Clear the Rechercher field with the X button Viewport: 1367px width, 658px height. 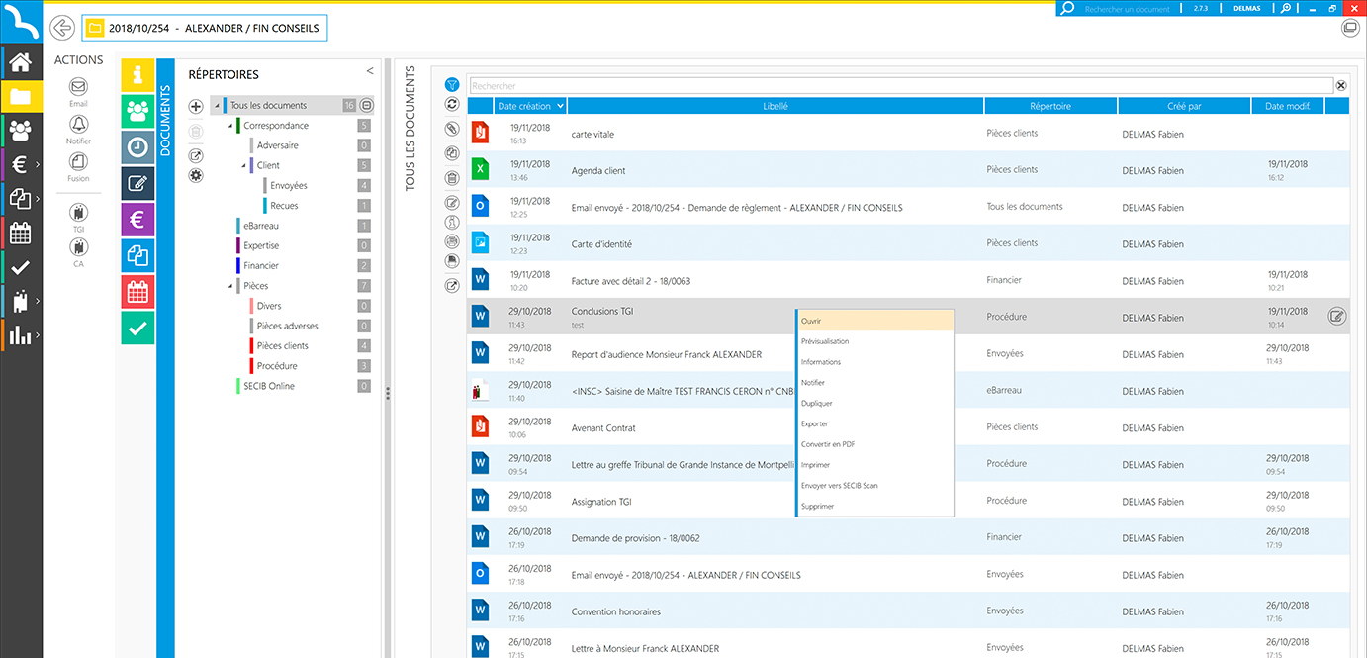[1341, 86]
